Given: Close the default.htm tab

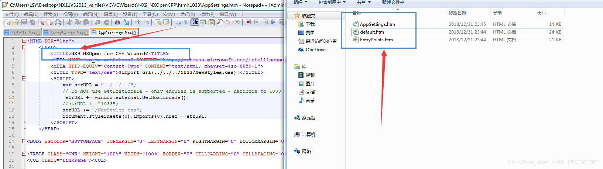Looking at the screenshot, I should 38,33.
